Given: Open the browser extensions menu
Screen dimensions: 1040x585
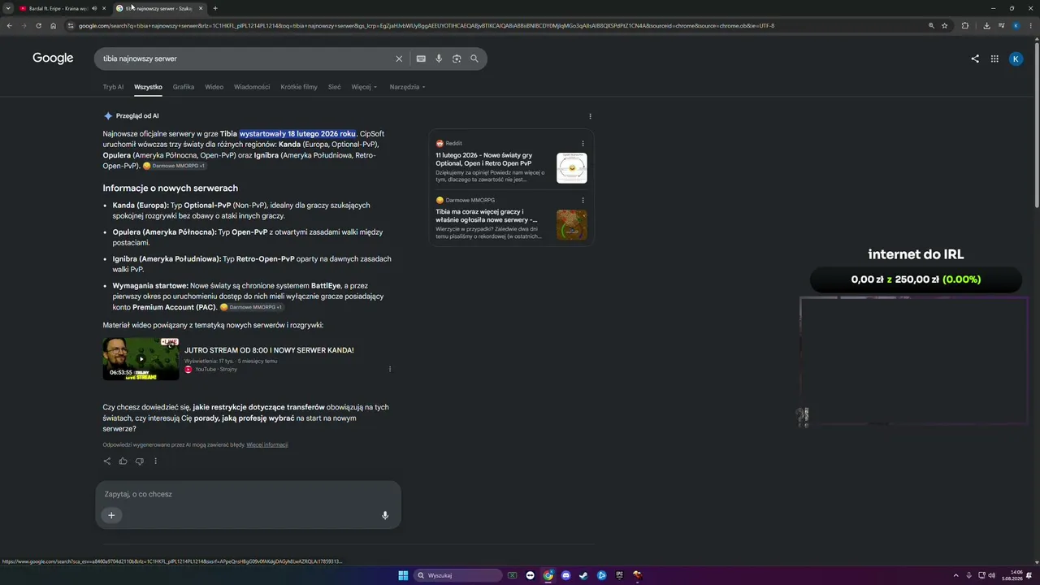Looking at the screenshot, I should tap(965, 25).
